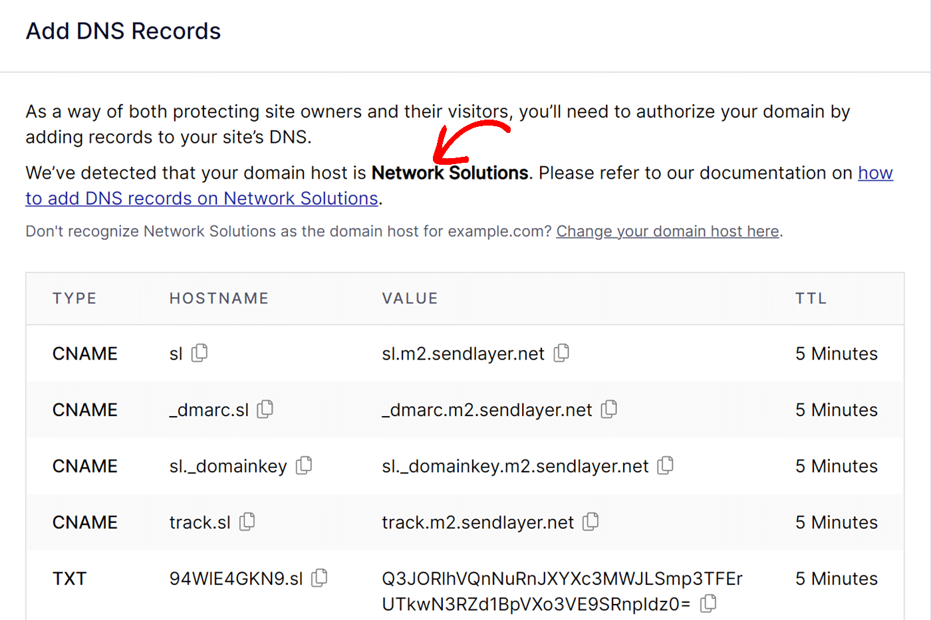Copy the value _dmarc.m2.sendlayer.net
The image size is (931, 620).
click(608, 410)
